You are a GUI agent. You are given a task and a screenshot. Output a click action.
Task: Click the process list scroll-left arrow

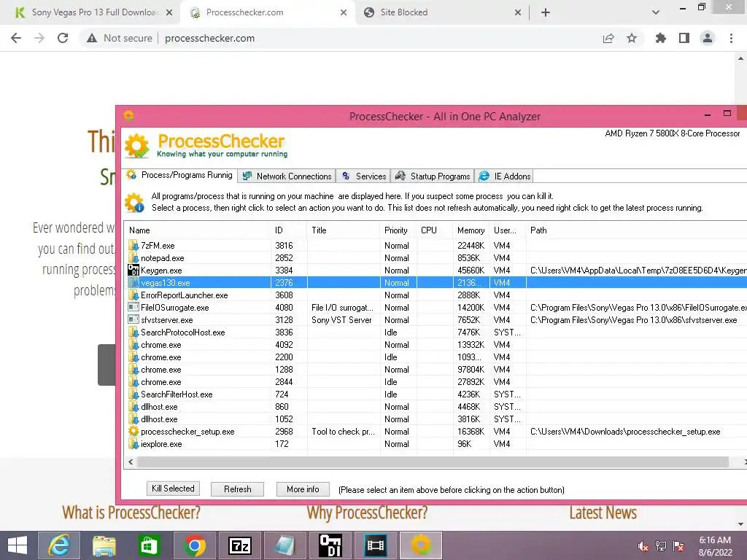[x=131, y=462]
